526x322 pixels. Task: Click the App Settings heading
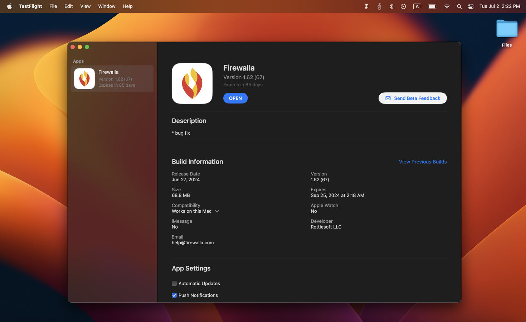pyautogui.click(x=191, y=269)
